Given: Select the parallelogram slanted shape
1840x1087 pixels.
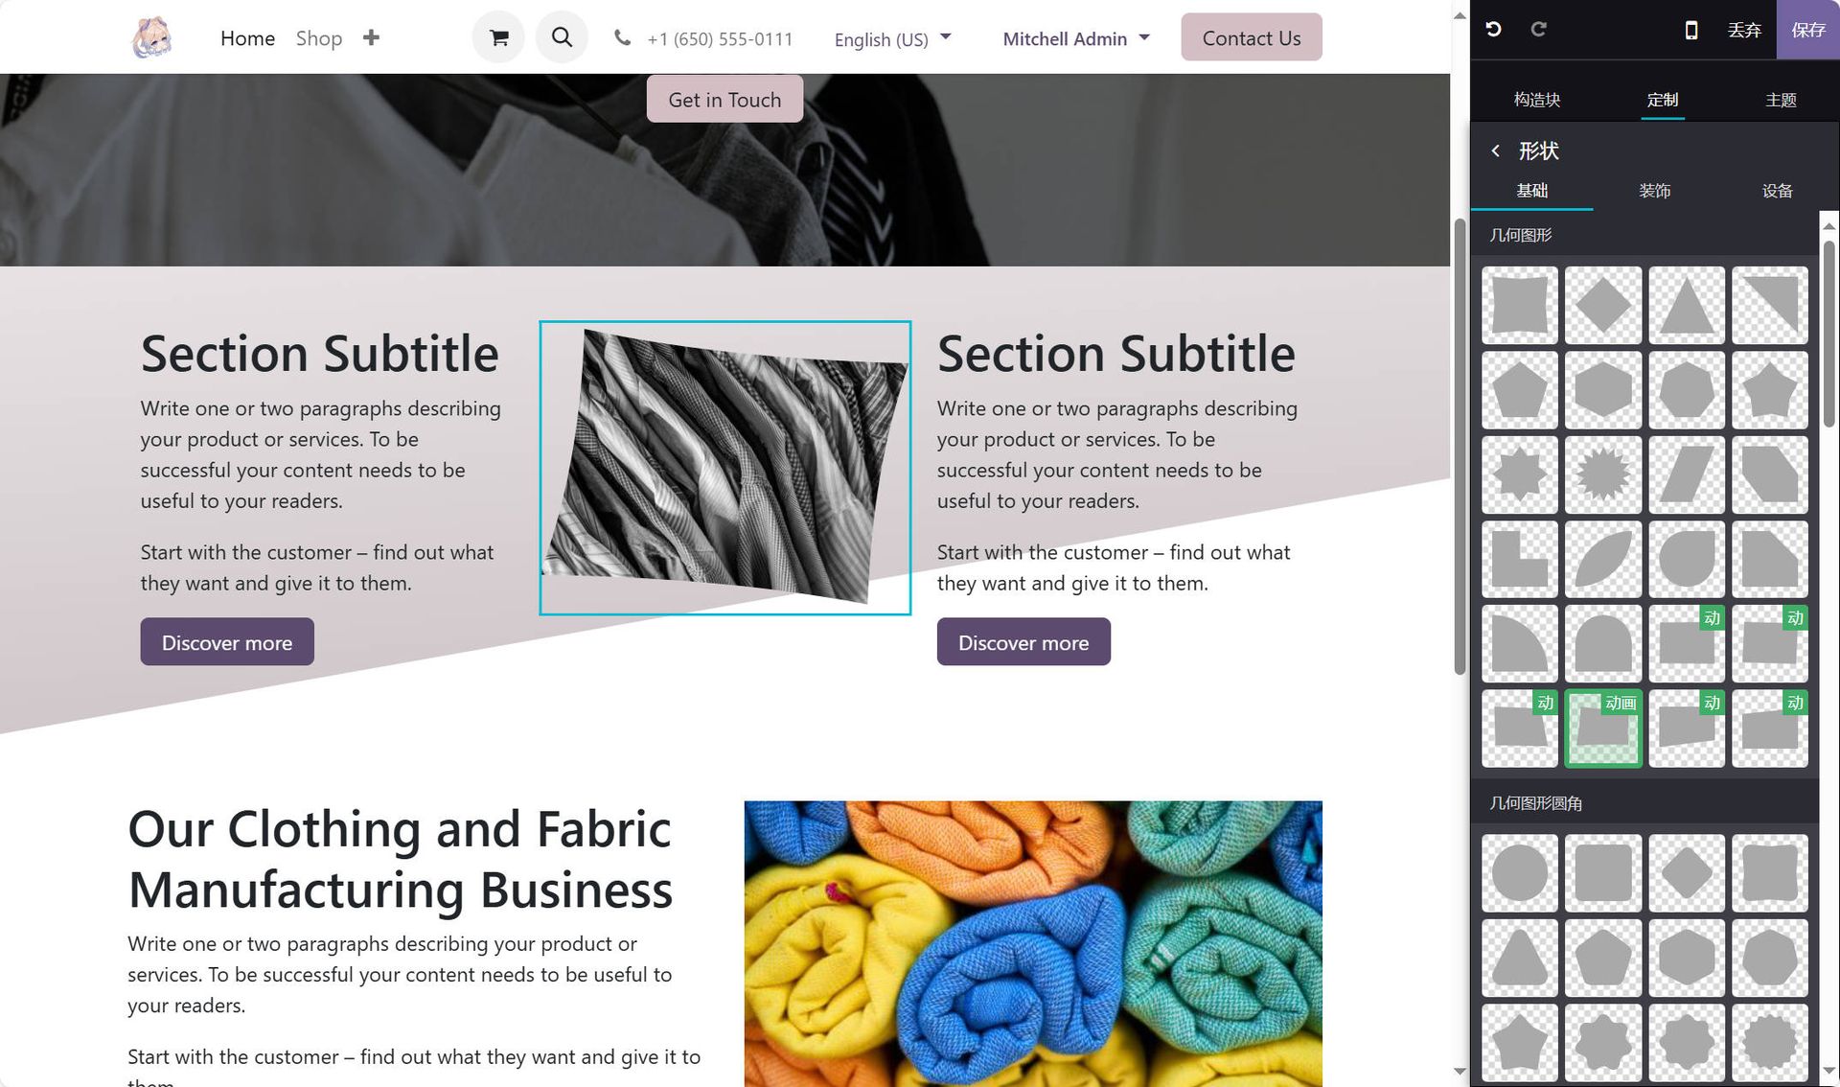Looking at the screenshot, I should (1687, 474).
